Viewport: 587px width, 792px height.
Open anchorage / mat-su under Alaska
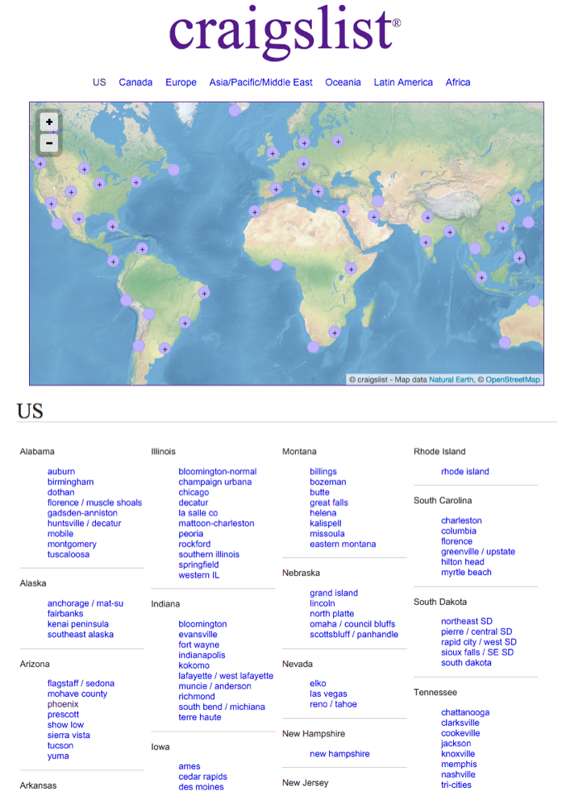tap(85, 603)
